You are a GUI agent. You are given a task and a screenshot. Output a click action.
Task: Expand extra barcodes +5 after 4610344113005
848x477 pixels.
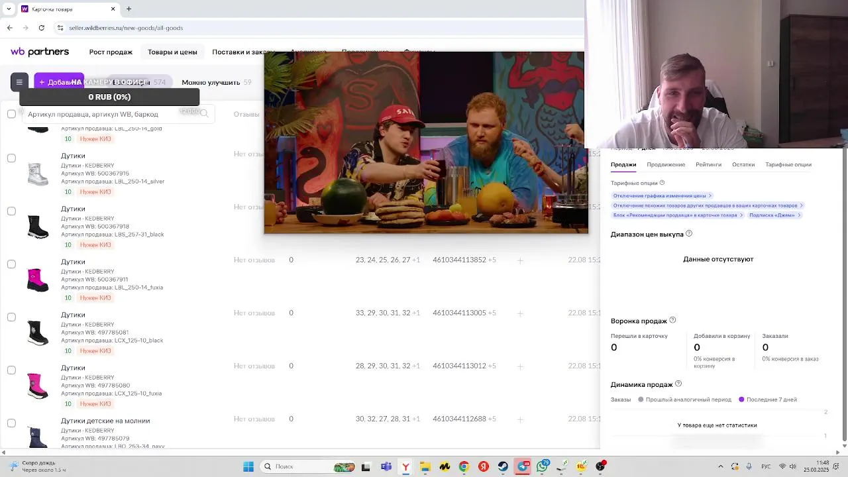[492, 313]
